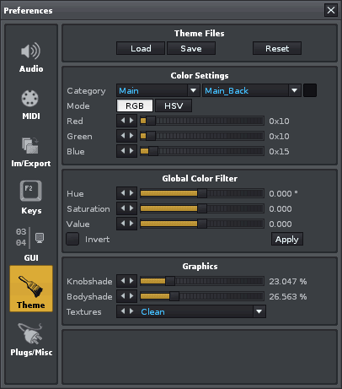Image resolution: width=342 pixels, height=389 pixels.
Task: Click the Main_Back color swatch
Action: (310, 90)
